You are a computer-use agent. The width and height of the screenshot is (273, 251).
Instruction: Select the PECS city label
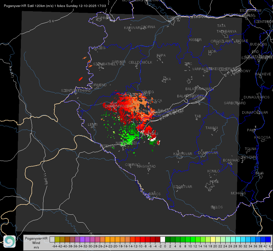214,182
